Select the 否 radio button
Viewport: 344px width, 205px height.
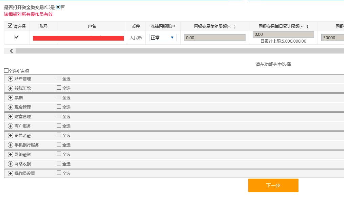(x=58, y=7)
